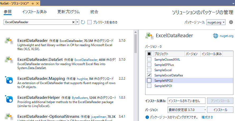Viewport: 235px width, 121px height.
Task: Check SampleNPOI project checkbox
Action: click(149, 86)
